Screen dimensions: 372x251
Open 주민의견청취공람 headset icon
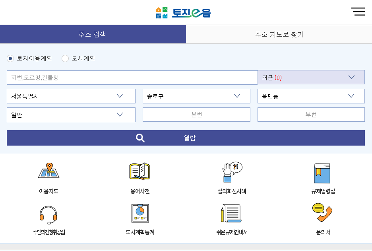[x=49, y=214]
